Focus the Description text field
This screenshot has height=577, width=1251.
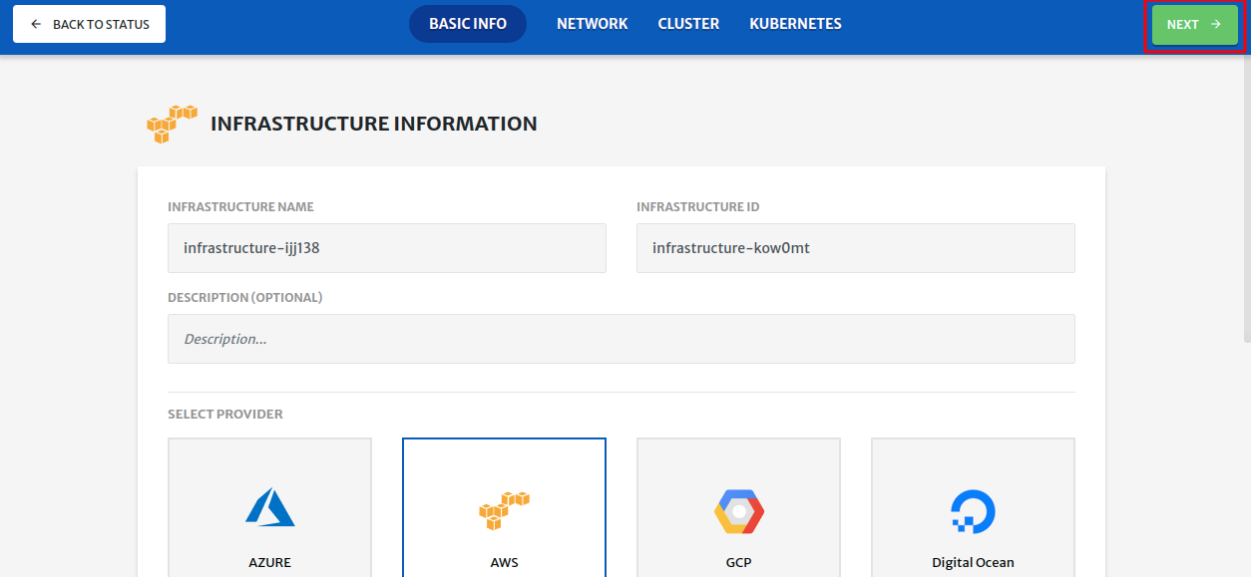(622, 339)
